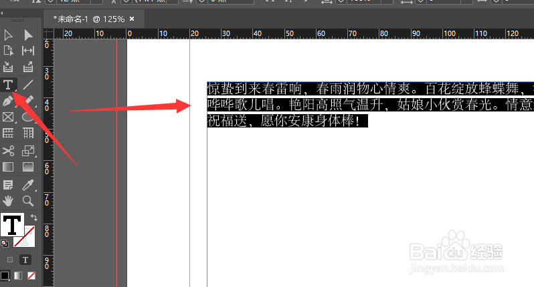Close the 未命名-1 document tab
The image size is (534, 287).
tap(132, 19)
